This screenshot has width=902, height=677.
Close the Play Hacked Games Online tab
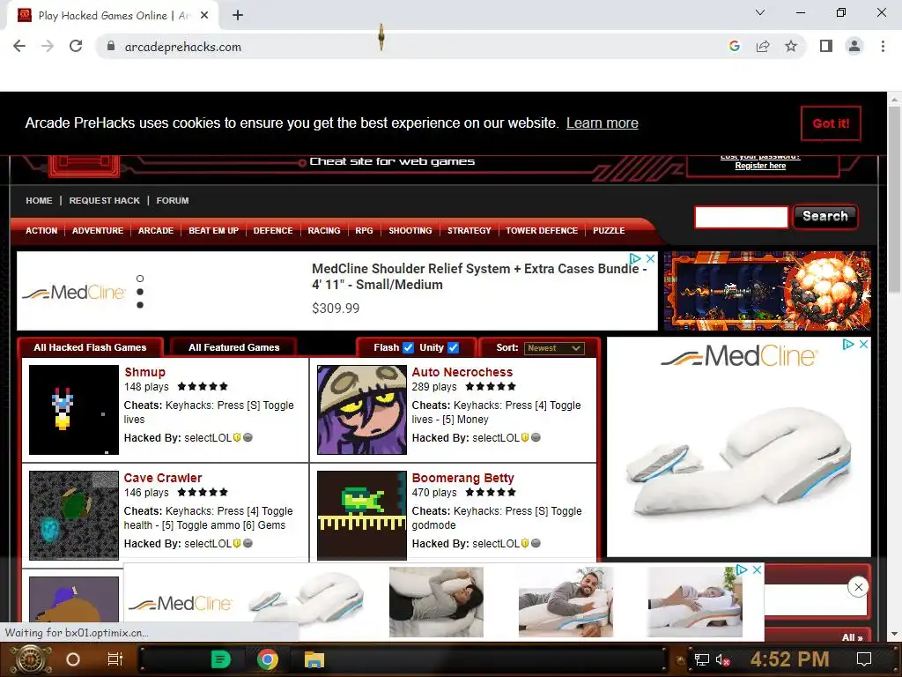tap(204, 16)
